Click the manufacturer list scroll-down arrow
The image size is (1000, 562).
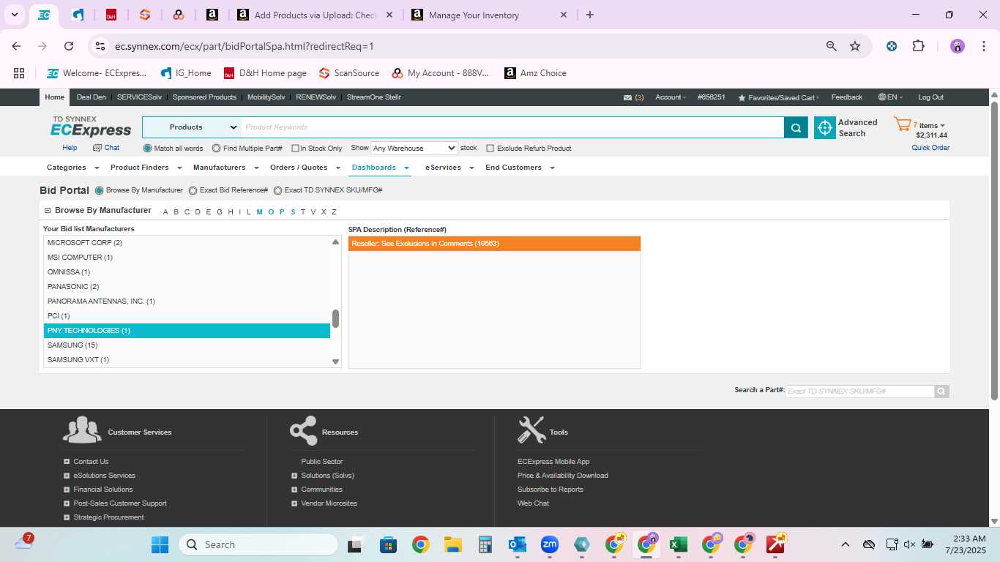click(336, 361)
